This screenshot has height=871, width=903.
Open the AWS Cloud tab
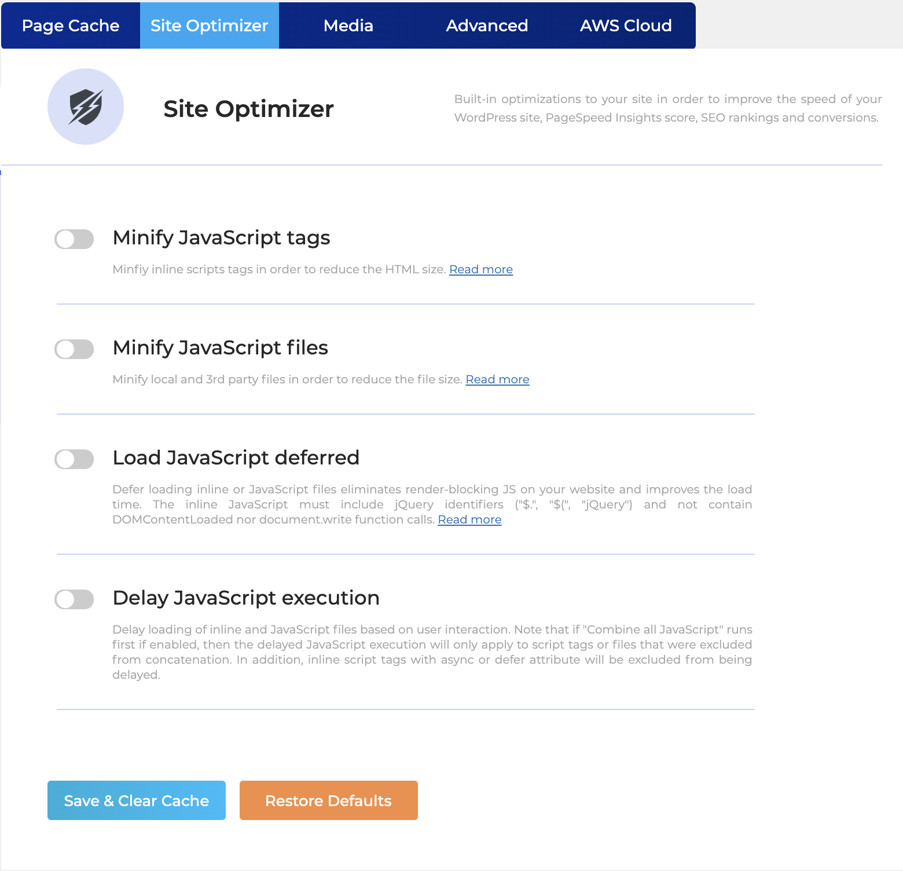[626, 25]
